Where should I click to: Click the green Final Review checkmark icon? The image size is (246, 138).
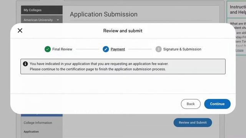pyautogui.click(x=48, y=49)
